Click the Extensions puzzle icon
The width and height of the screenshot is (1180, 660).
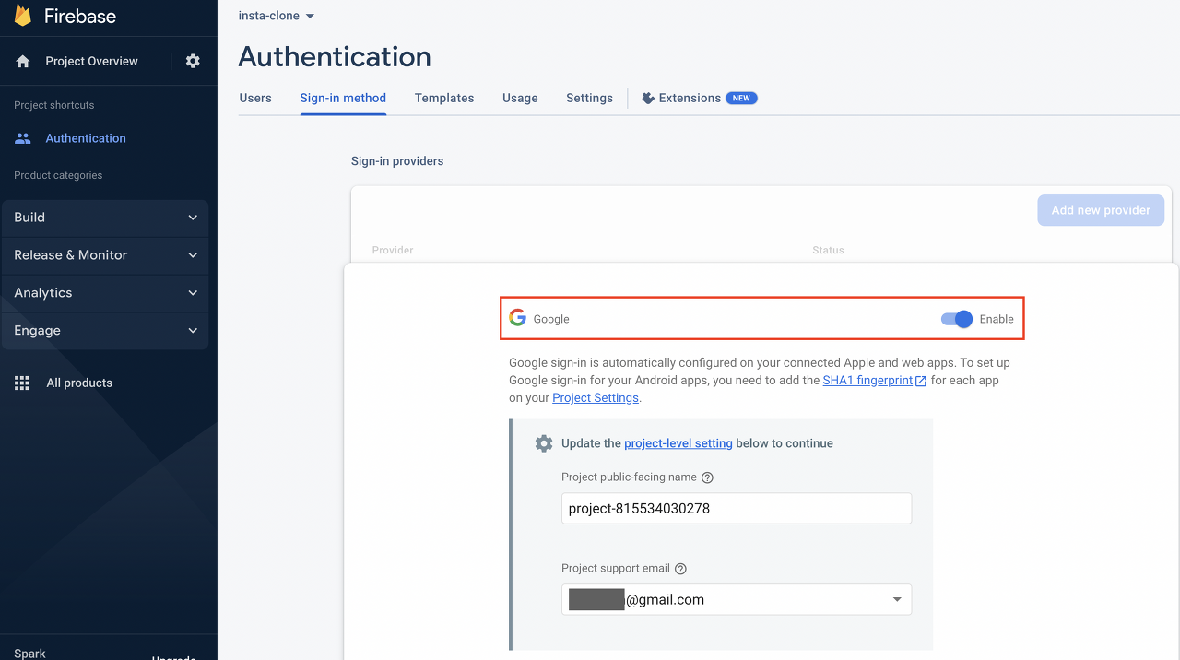648,98
